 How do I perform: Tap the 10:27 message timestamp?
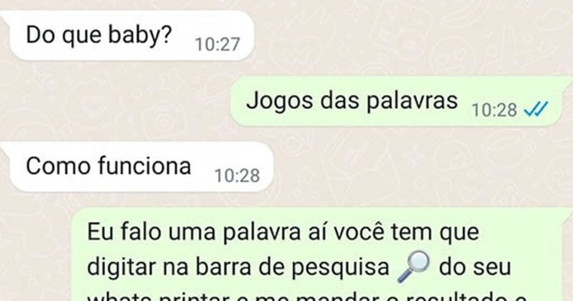point(218,45)
